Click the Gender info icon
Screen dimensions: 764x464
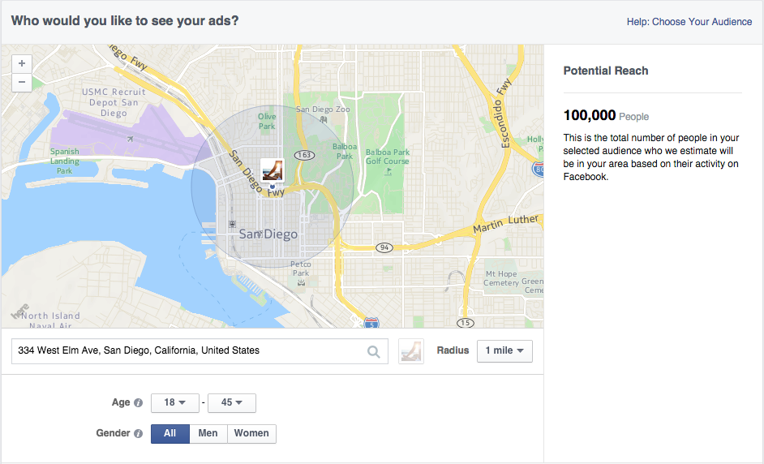(139, 433)
